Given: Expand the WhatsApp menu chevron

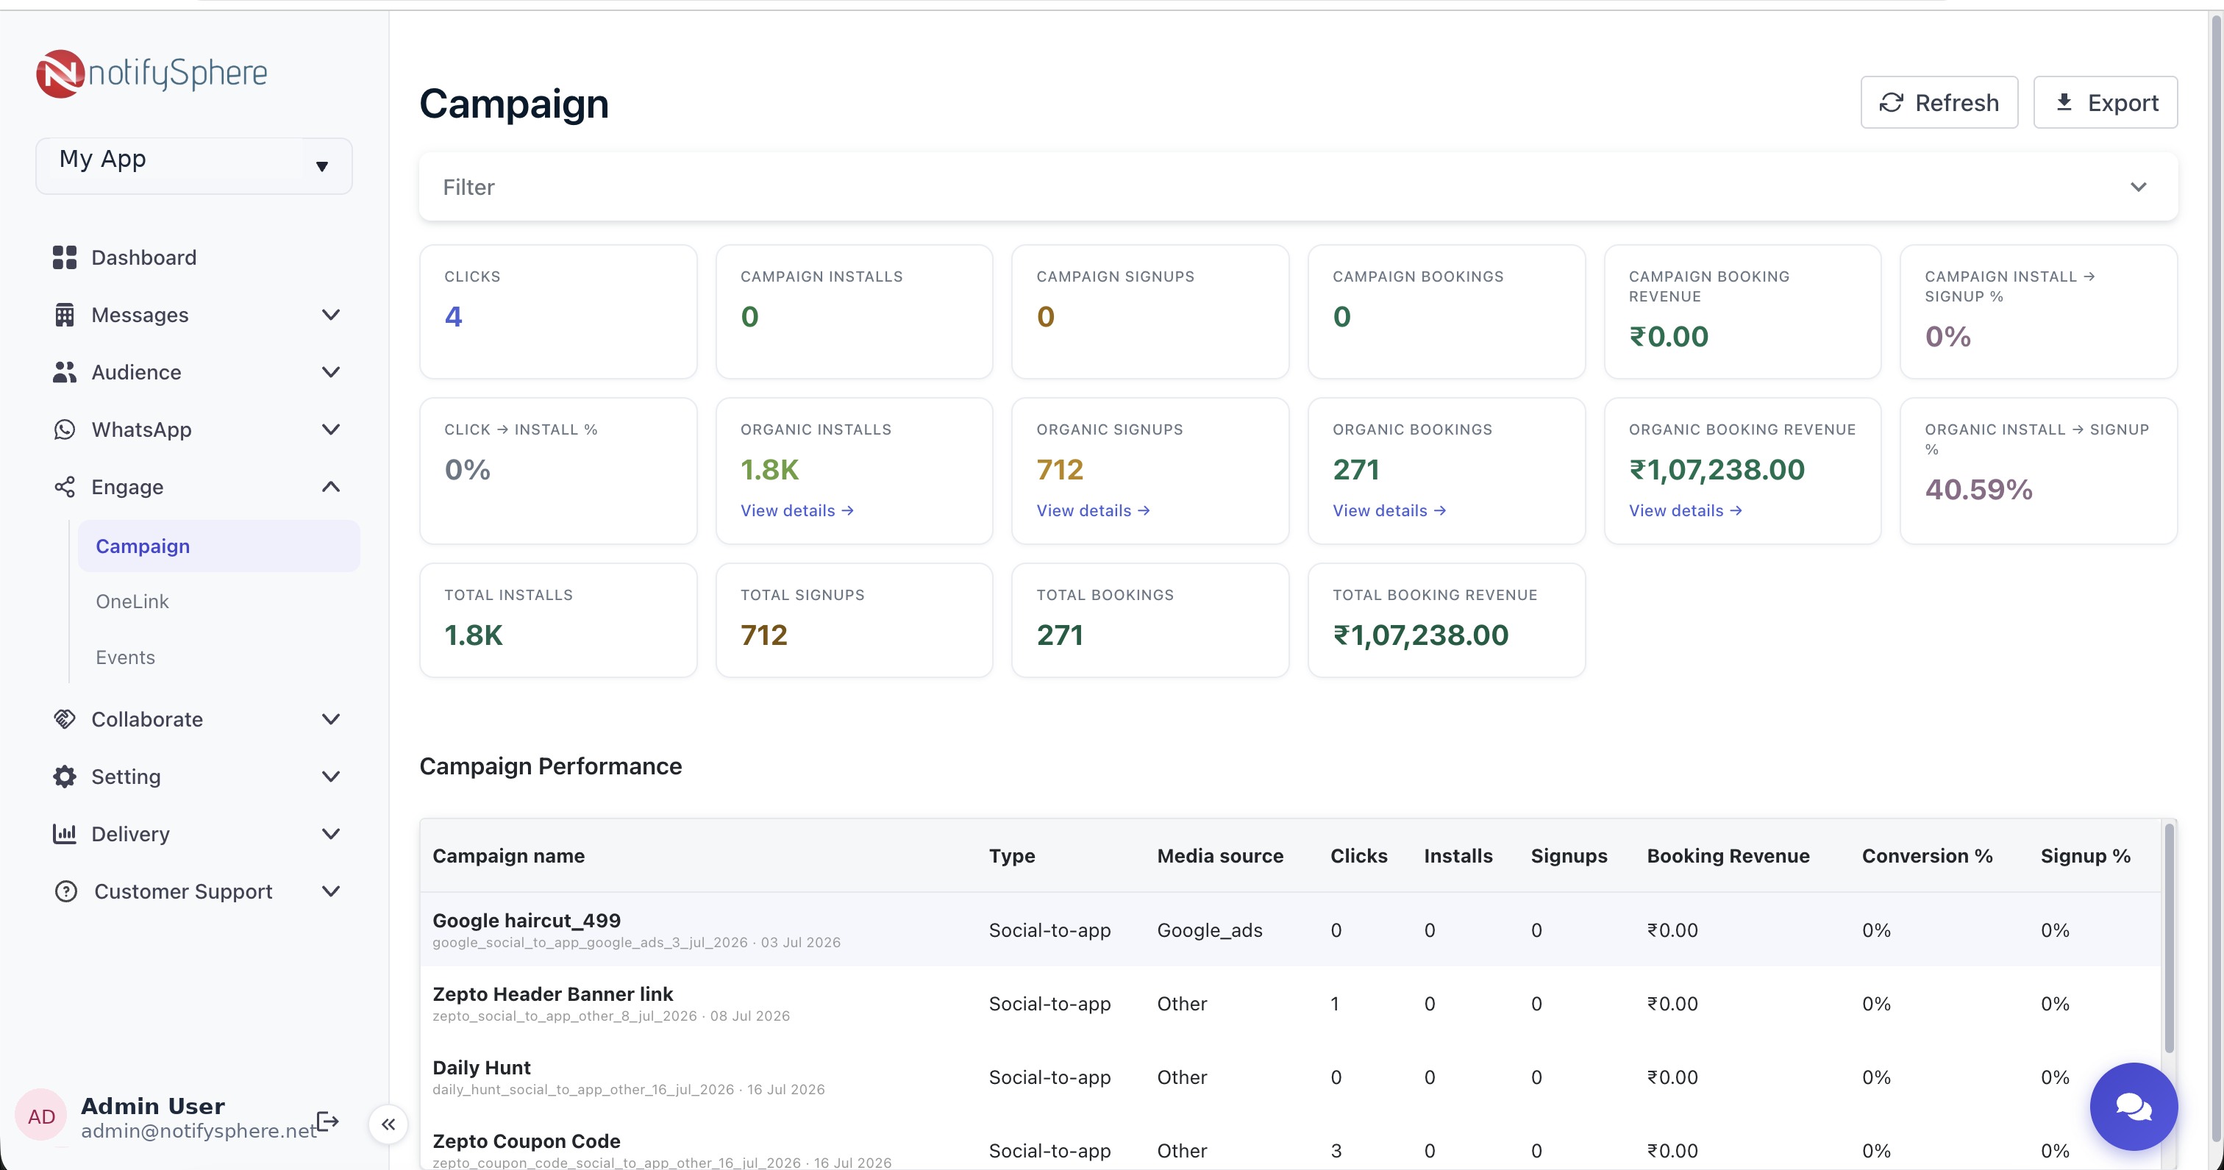Looking at the screenshot, I should tap(331, 430).
